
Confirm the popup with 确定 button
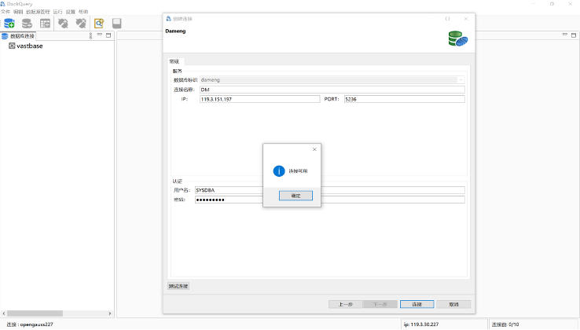(x=296, y=196)
